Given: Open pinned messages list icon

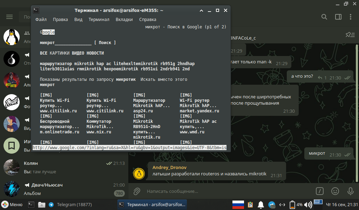Looking at the screenshot, I should [x=350, y=35].
